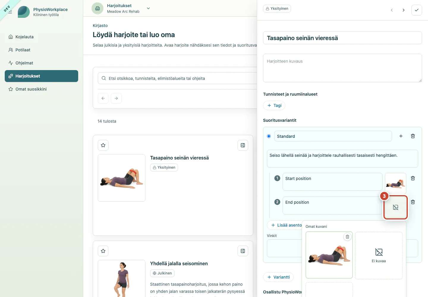Go to previous exercise with left chevron
The image size is (428, 297).
392,10
